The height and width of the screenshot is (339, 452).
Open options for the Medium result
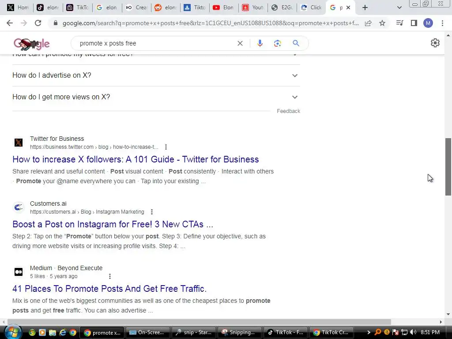click(x=110, y=276)
